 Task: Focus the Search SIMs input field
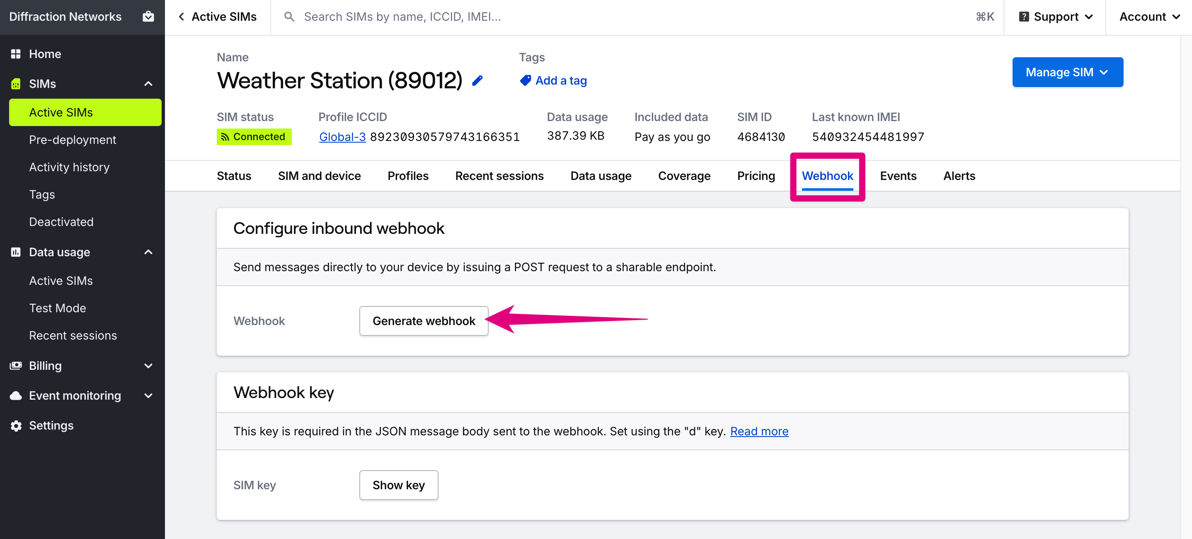[637, 17]
